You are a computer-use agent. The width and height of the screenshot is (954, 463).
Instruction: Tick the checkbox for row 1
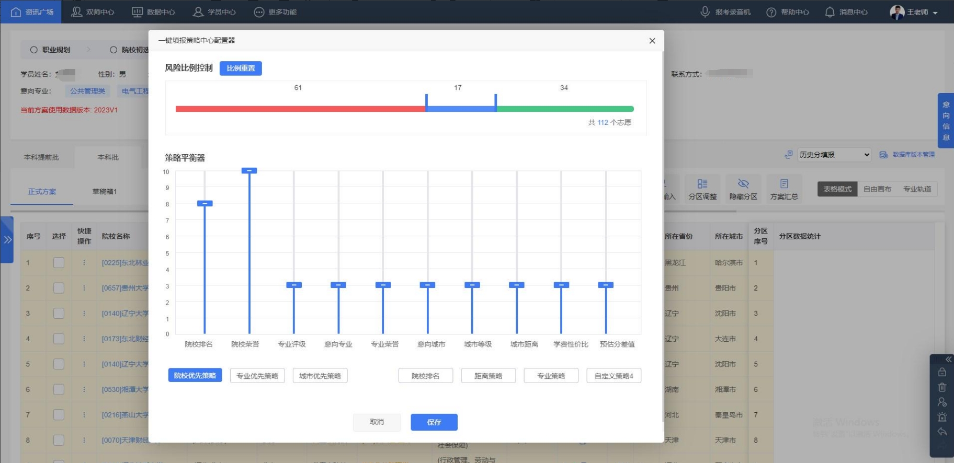[59, 263]
